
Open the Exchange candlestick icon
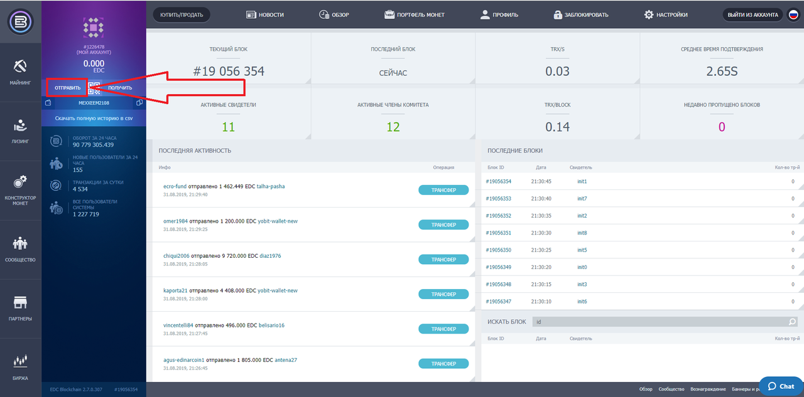[20, 362]
